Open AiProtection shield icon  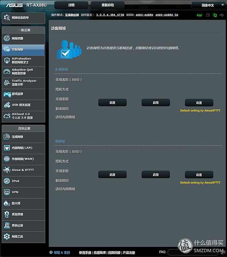[7, 60]
